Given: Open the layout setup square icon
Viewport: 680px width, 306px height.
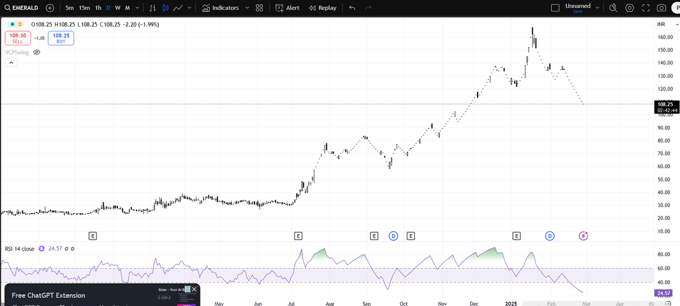Looking at the screenshot, I should pyautogui.click(x=555, y=8).
